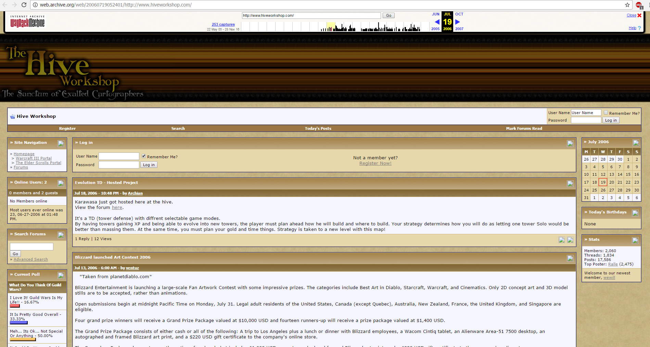Follow the 'here' forum link
Image resolution: width=650 pixels, height=347 pixels.
[x=117, y=208]
